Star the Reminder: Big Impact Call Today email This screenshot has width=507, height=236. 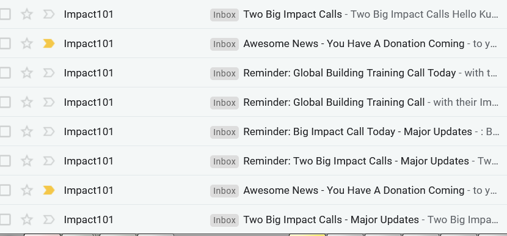click(x=27, y=132)
